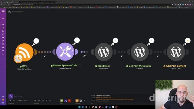Open the Add Post Content module
194x109 pixels.
coord(176,52)
